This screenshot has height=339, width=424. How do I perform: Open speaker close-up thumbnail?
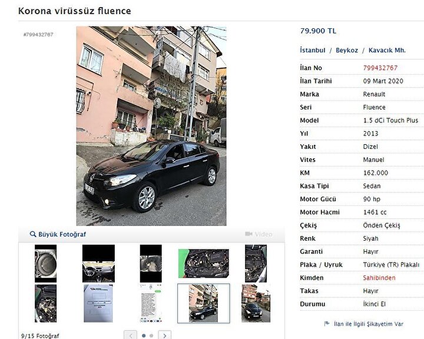coord(46,264)
